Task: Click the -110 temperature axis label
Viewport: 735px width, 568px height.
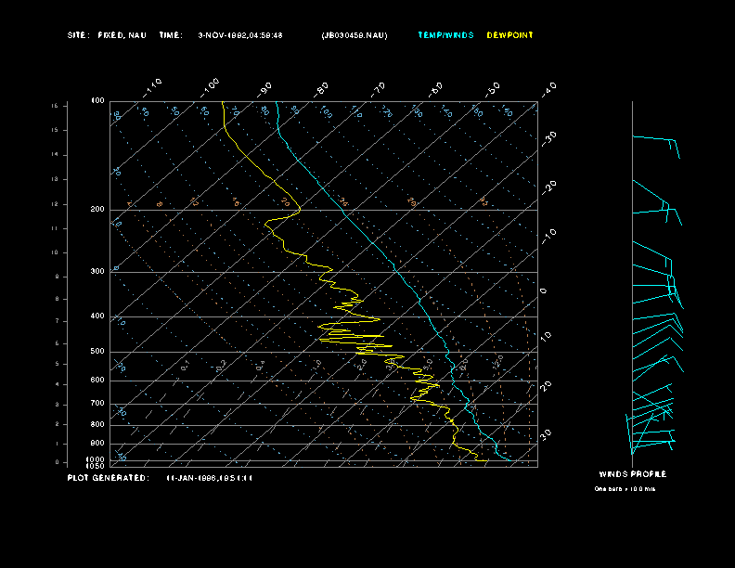Action: [154, 85]
